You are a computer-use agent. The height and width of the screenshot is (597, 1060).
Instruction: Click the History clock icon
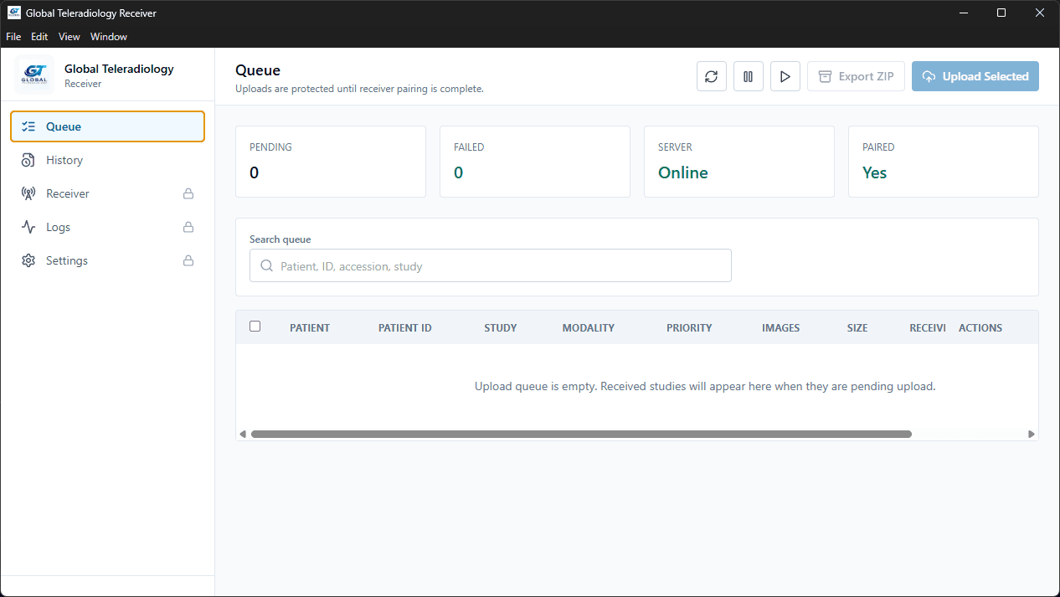coord(28,160)
